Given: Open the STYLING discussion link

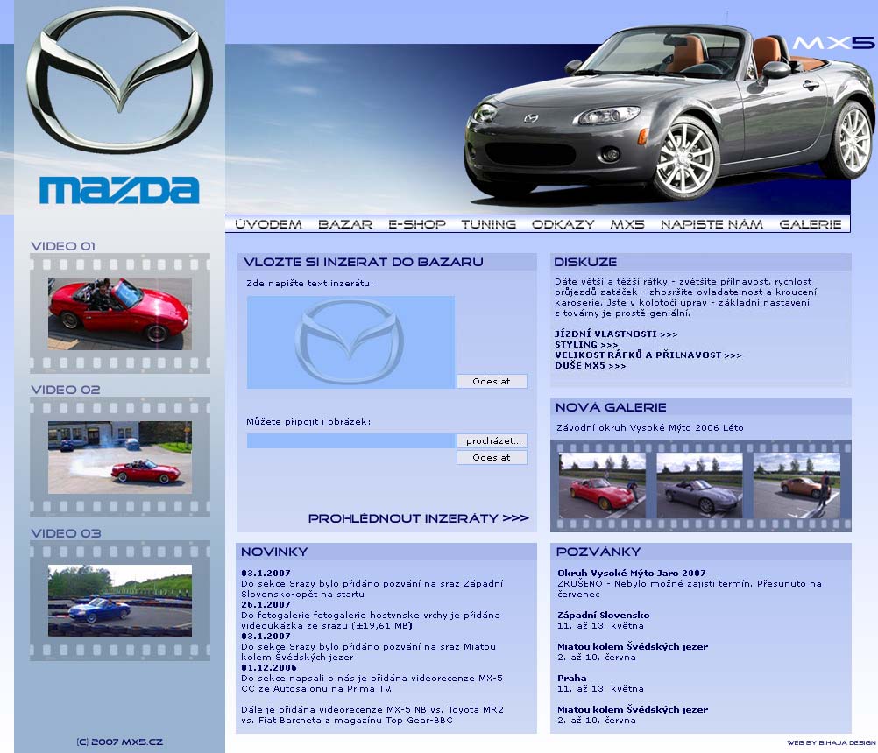Looking at the screenshot, I should coord(586,345).
